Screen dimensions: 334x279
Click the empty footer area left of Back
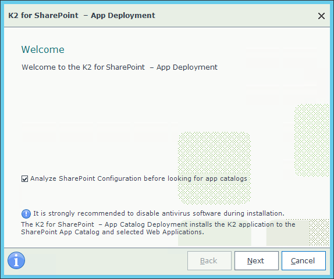pos(106,261)
